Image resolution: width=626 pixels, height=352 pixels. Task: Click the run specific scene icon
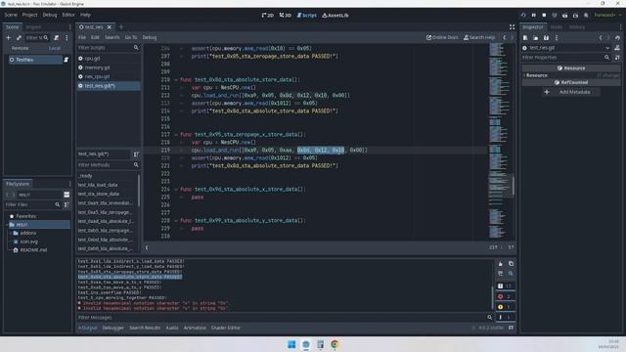click(575, 16)
